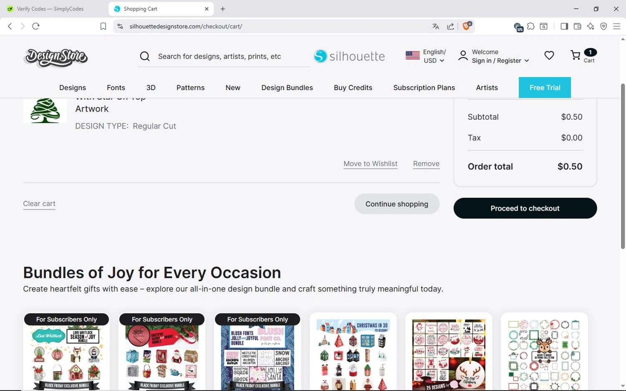
Task: Open the 3D menu item
Action: (x=151, y=88)
